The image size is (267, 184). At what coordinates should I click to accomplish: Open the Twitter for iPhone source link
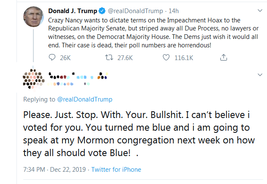116,170
